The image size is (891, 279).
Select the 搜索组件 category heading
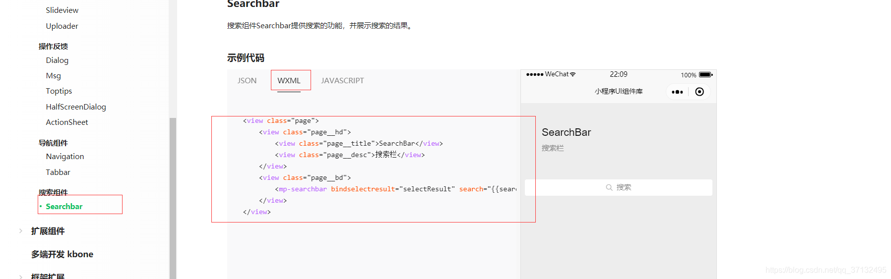point(53,192)
